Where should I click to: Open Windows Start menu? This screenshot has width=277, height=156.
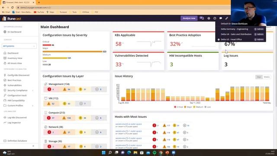click(104, 153)
